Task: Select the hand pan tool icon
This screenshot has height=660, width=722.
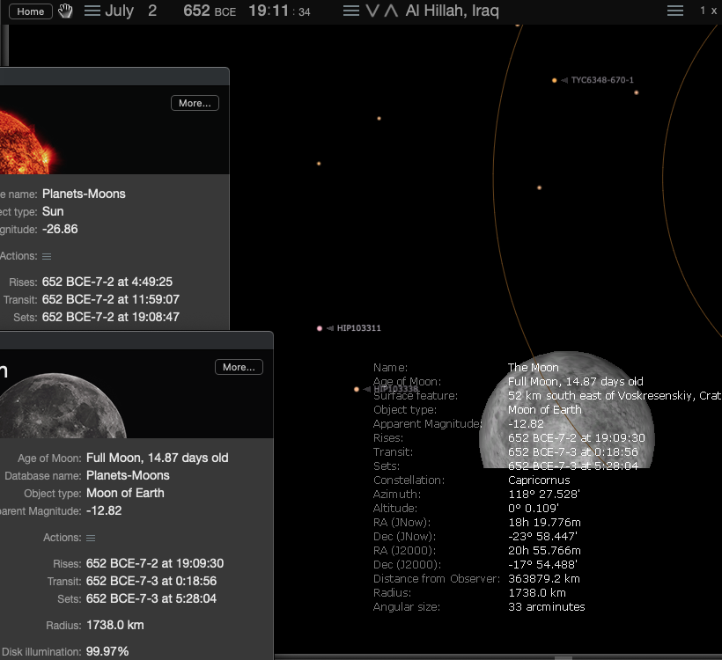Action: coord(65,11)
